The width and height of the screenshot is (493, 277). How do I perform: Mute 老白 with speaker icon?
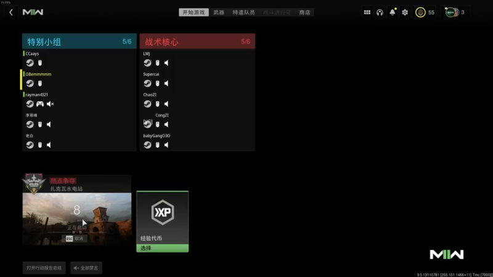pos(49,145)
